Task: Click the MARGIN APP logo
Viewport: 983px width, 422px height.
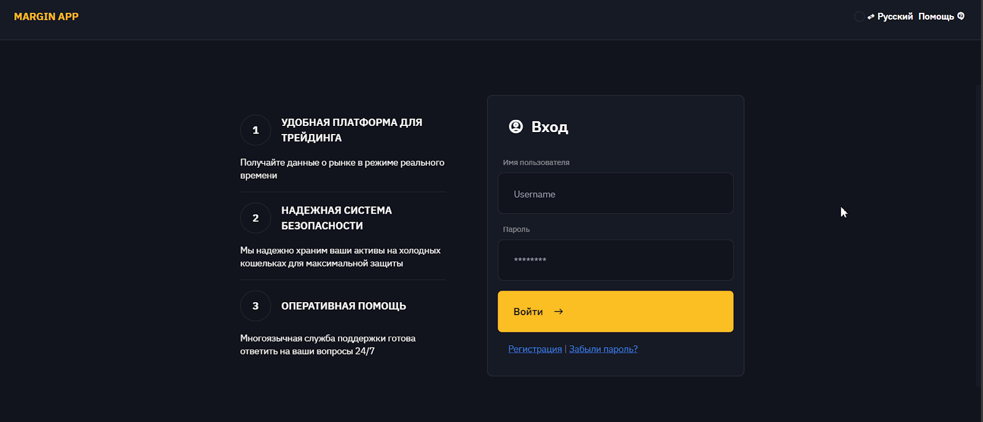Action: [46, 16]
